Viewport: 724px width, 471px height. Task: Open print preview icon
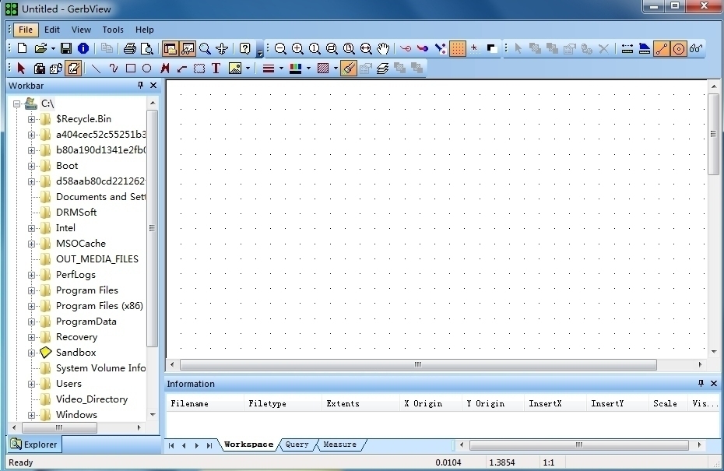pyautogui.click(x=147, y=48)
